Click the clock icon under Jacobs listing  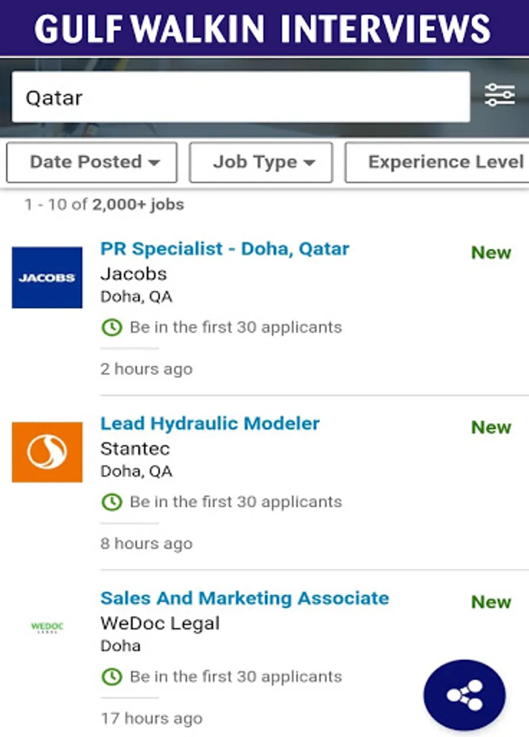click(x=112, y=327)
